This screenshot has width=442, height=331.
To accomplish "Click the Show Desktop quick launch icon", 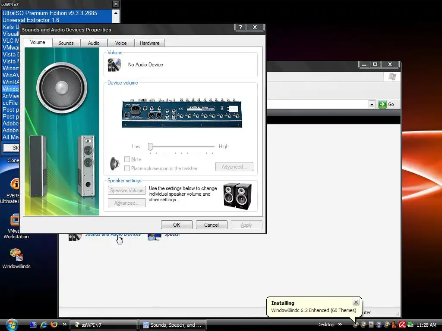I will (x=33, y=325).
